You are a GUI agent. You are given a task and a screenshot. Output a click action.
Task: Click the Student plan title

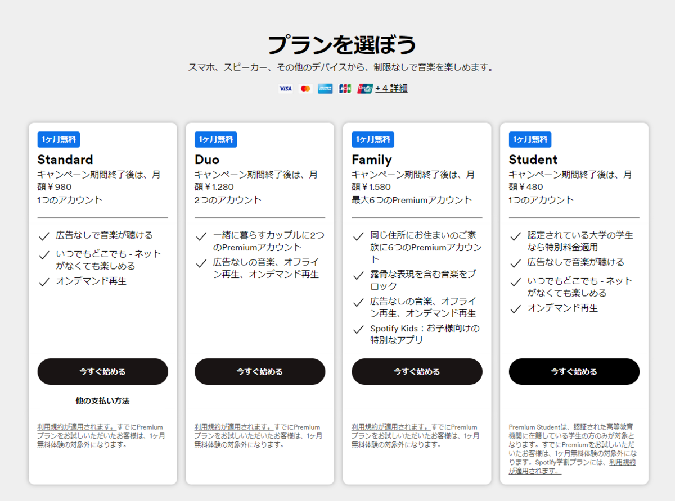(533, 160)
